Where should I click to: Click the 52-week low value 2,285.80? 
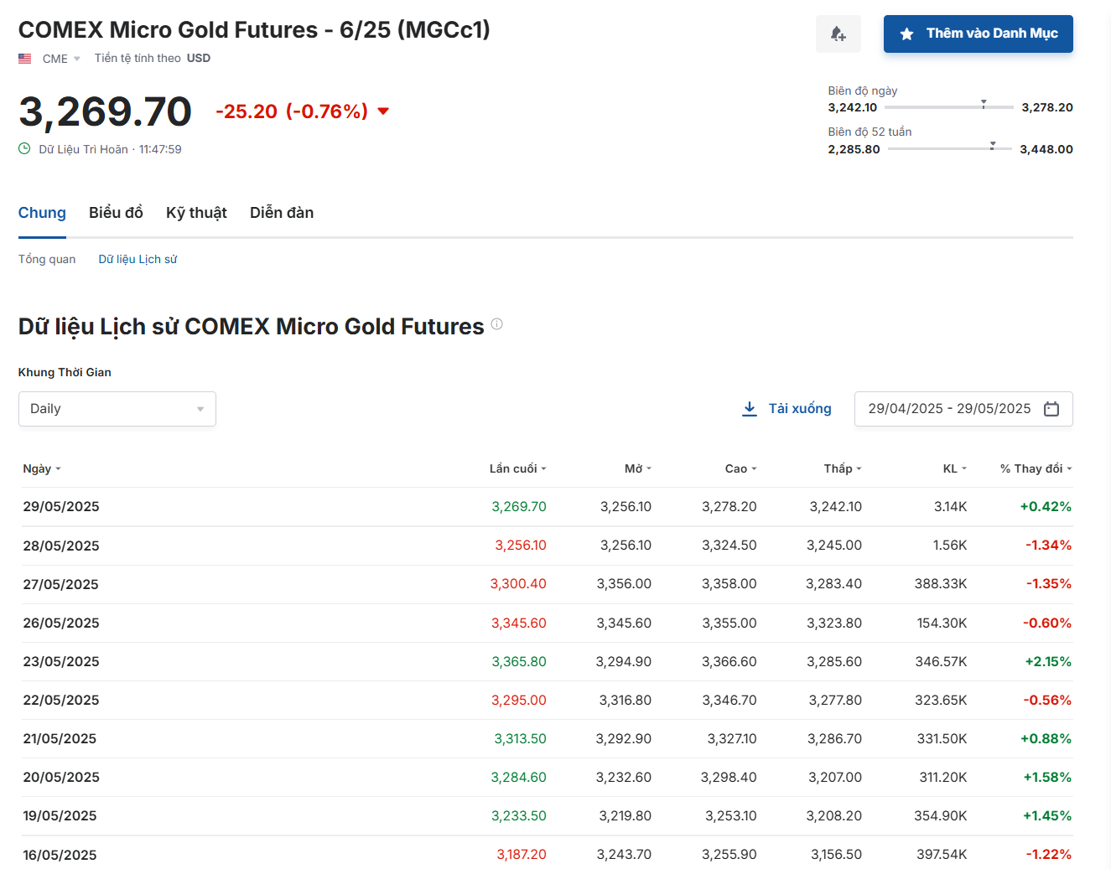tap(854, 149)
